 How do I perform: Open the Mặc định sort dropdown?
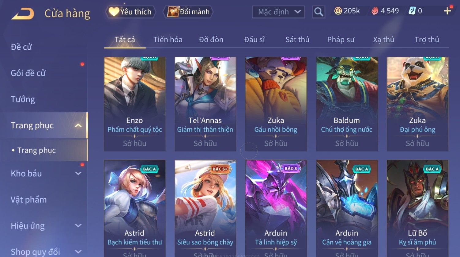click(278, 12)
